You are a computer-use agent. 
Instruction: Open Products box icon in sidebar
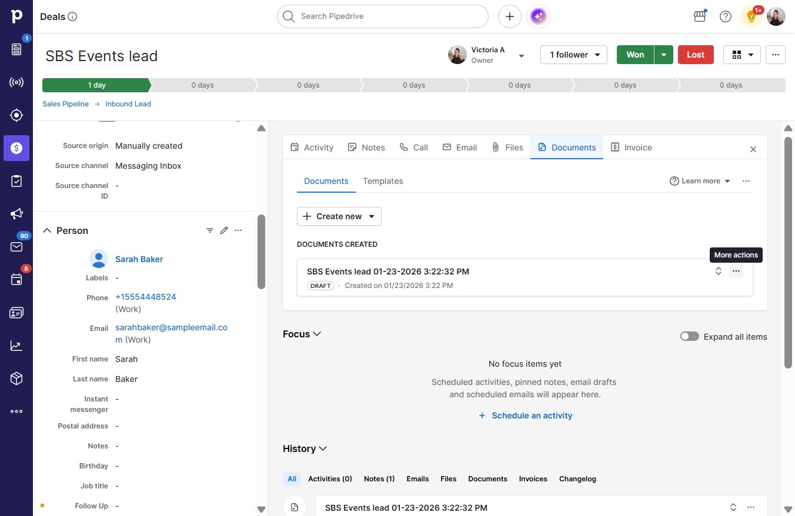pos(16,378)
